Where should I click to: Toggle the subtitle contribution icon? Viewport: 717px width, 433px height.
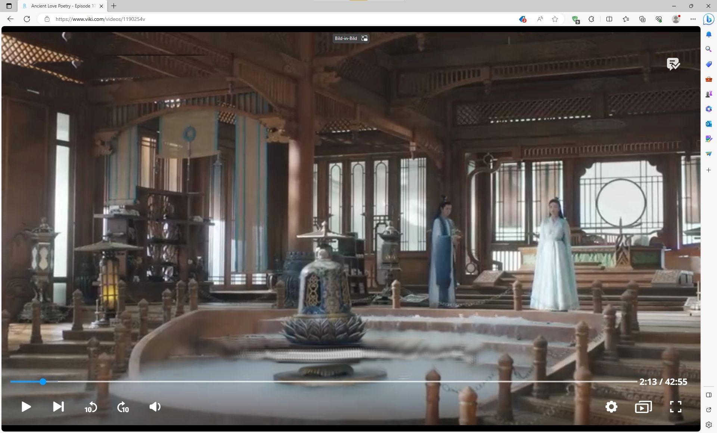click(x=673, y=64)
